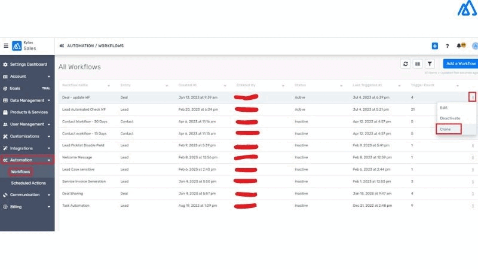Open Created At column dropdown arrow
The height and width of the screenshot is (269, 478).
(x=225, y=85)
